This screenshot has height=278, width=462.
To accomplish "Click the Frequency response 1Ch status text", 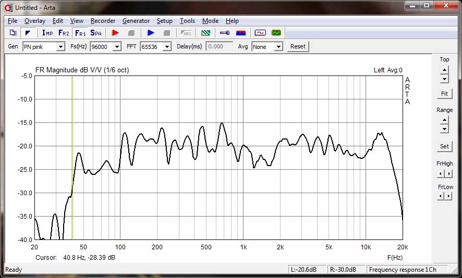I will [403, 270].
